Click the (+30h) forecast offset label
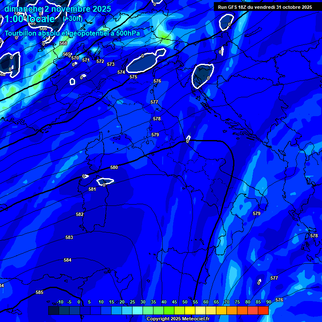 click(x=73, y=19)
